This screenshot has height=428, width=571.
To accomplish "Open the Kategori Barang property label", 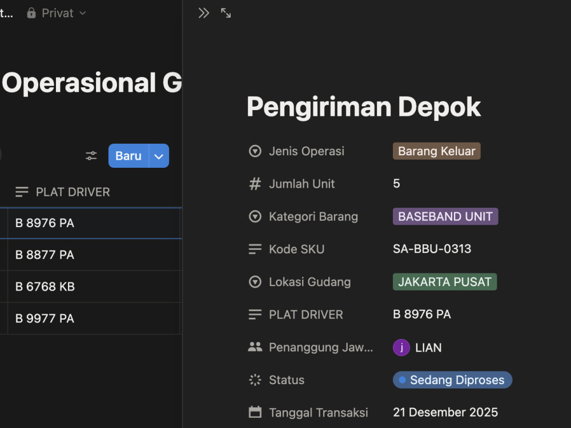I will (313, 216).
